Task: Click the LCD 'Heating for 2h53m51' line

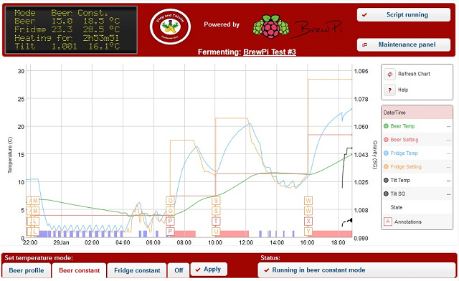Action: point(67,38)
